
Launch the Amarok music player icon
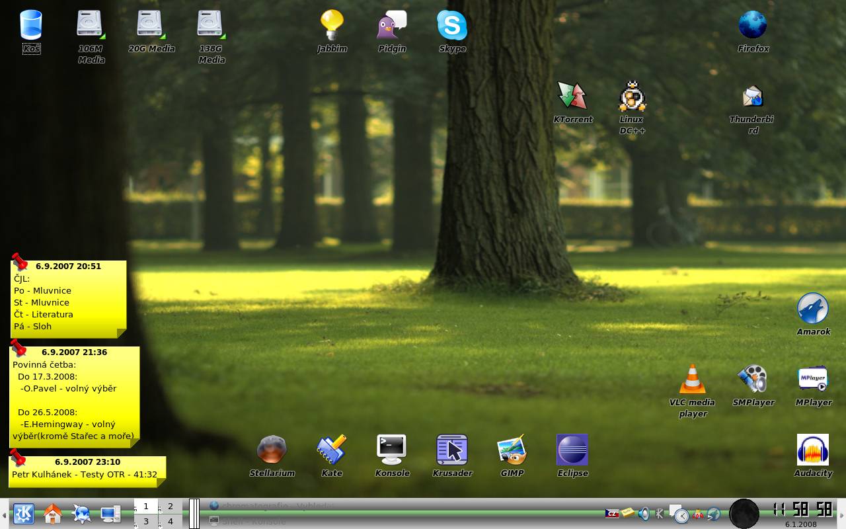[x=813, y=309]
